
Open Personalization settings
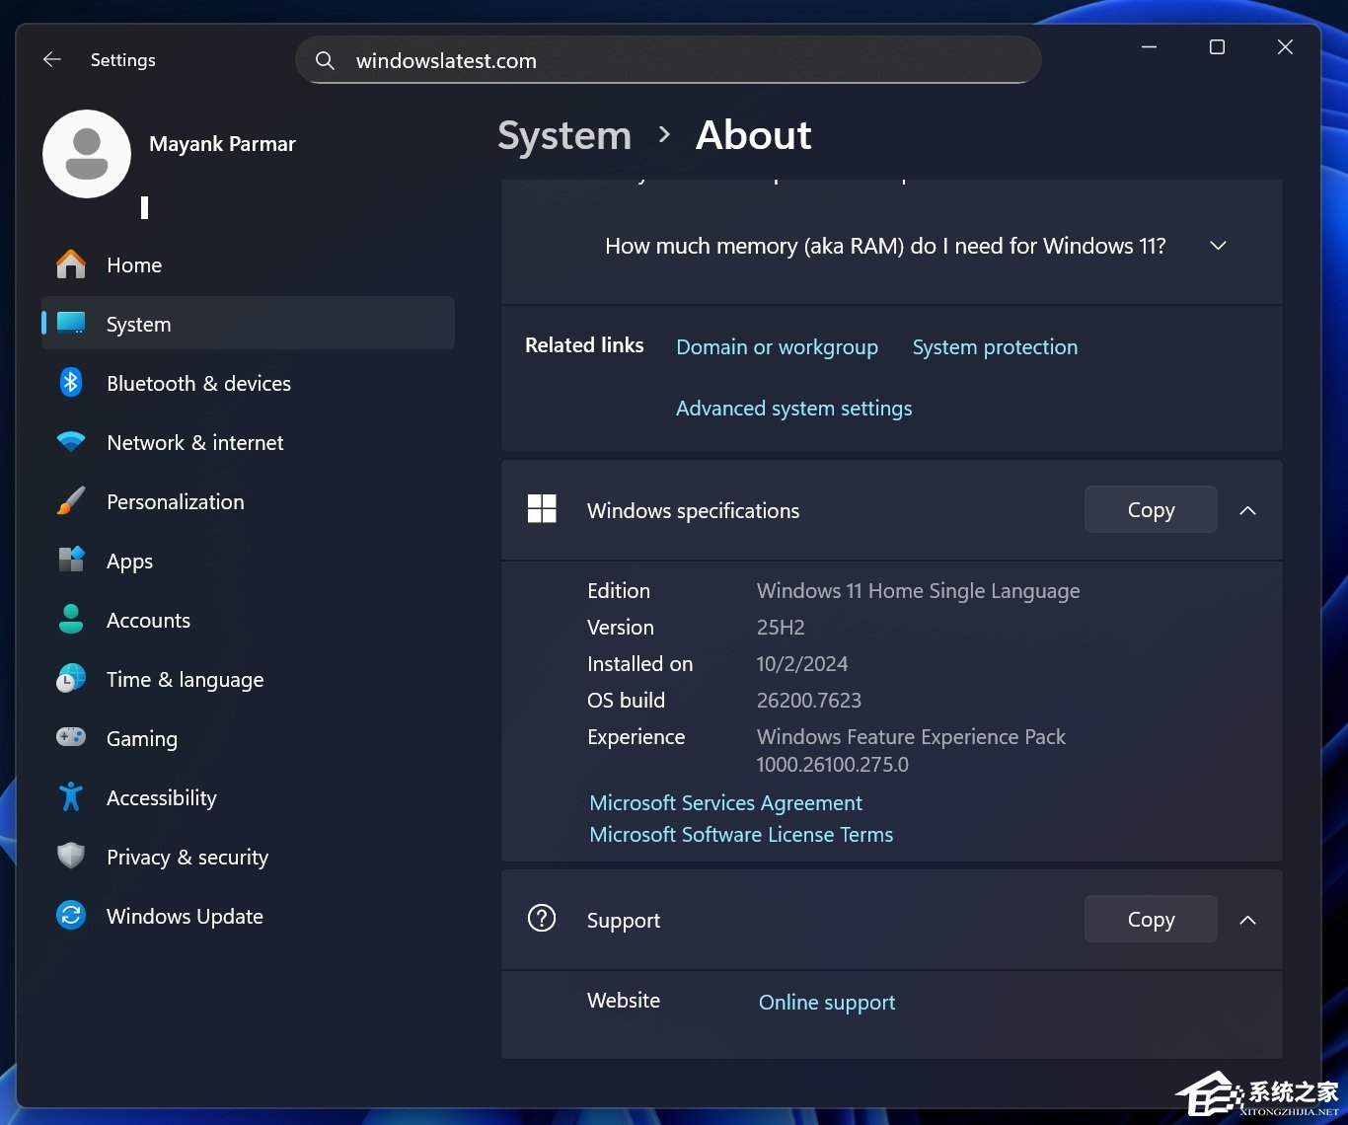click(x=248, y=501)
